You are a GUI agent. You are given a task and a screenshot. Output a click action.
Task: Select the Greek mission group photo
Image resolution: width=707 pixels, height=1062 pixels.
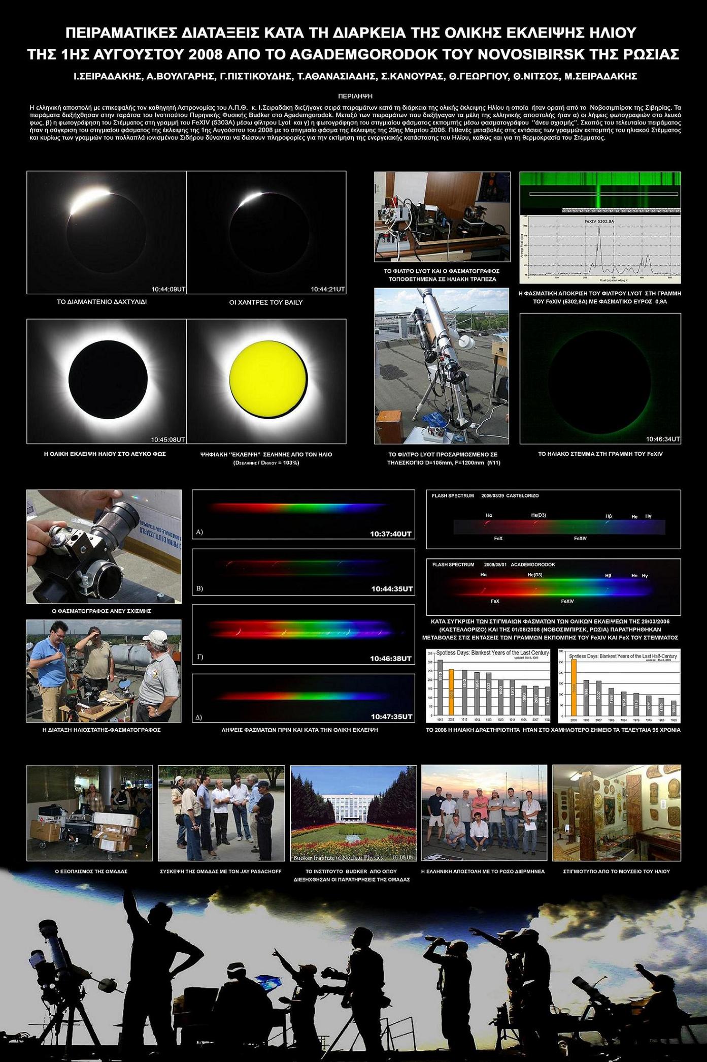click(x=484, y=813)
